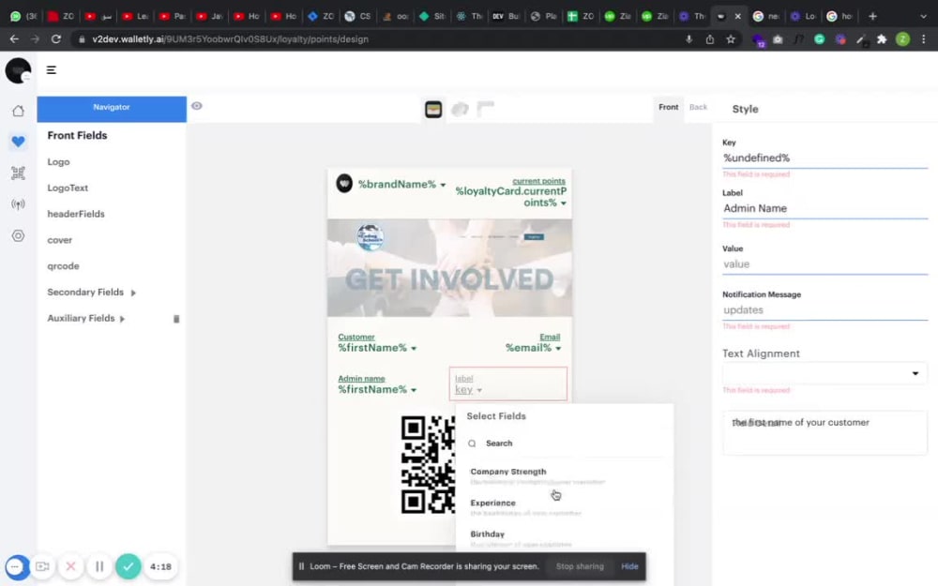Open the QR code section icon

click(17, 173)
